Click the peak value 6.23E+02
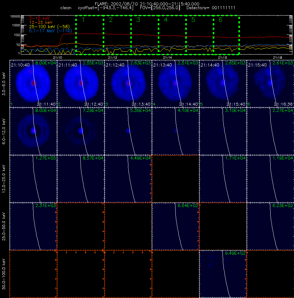Viewport: 294px width, 298px height. pyautogui.click(x=283, y=205)
